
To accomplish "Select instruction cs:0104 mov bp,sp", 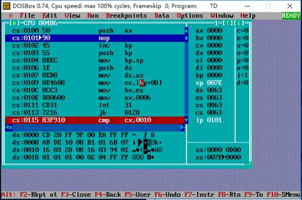I will coord(95,60).
